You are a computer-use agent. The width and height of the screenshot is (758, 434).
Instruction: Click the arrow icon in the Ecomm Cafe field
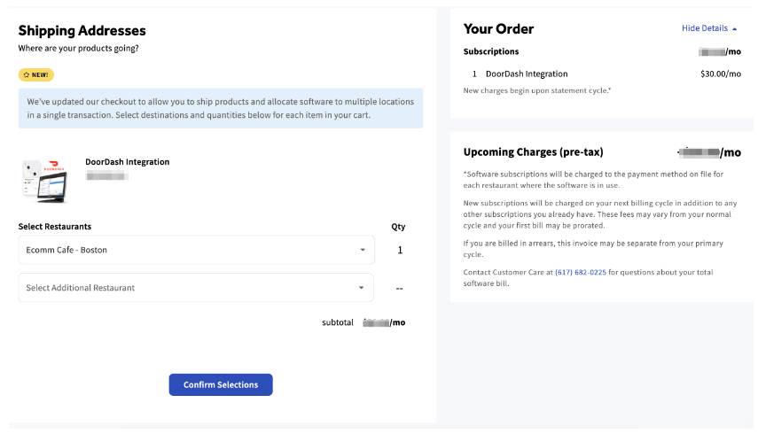[362, 250]
